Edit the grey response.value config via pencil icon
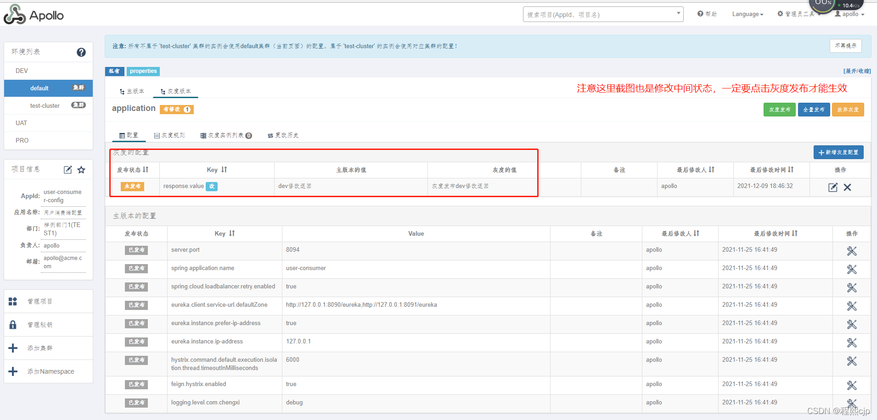 click(832, 187)
